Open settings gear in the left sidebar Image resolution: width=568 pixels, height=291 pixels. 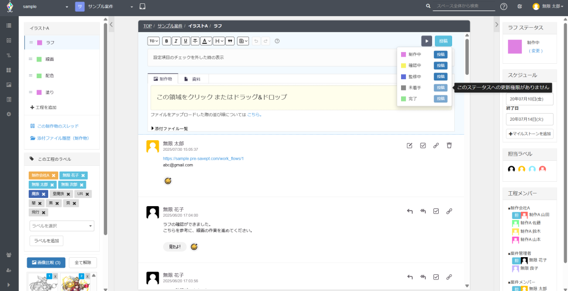coord(8,114)
